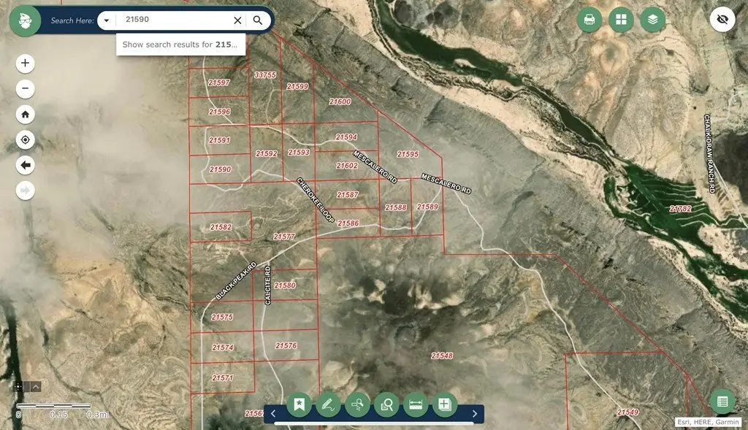Expand the search source dropdown arrow
This screenshot has height=430, width=748.
pyautogui.click(x=107, y=20)
